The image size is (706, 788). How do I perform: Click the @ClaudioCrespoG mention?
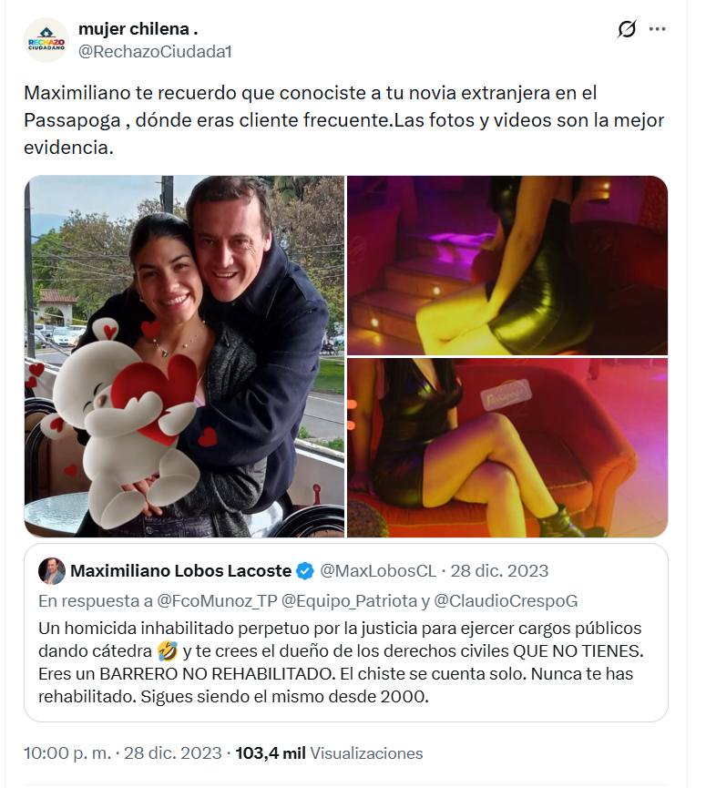pyautogui.click(x=506, y=600)
